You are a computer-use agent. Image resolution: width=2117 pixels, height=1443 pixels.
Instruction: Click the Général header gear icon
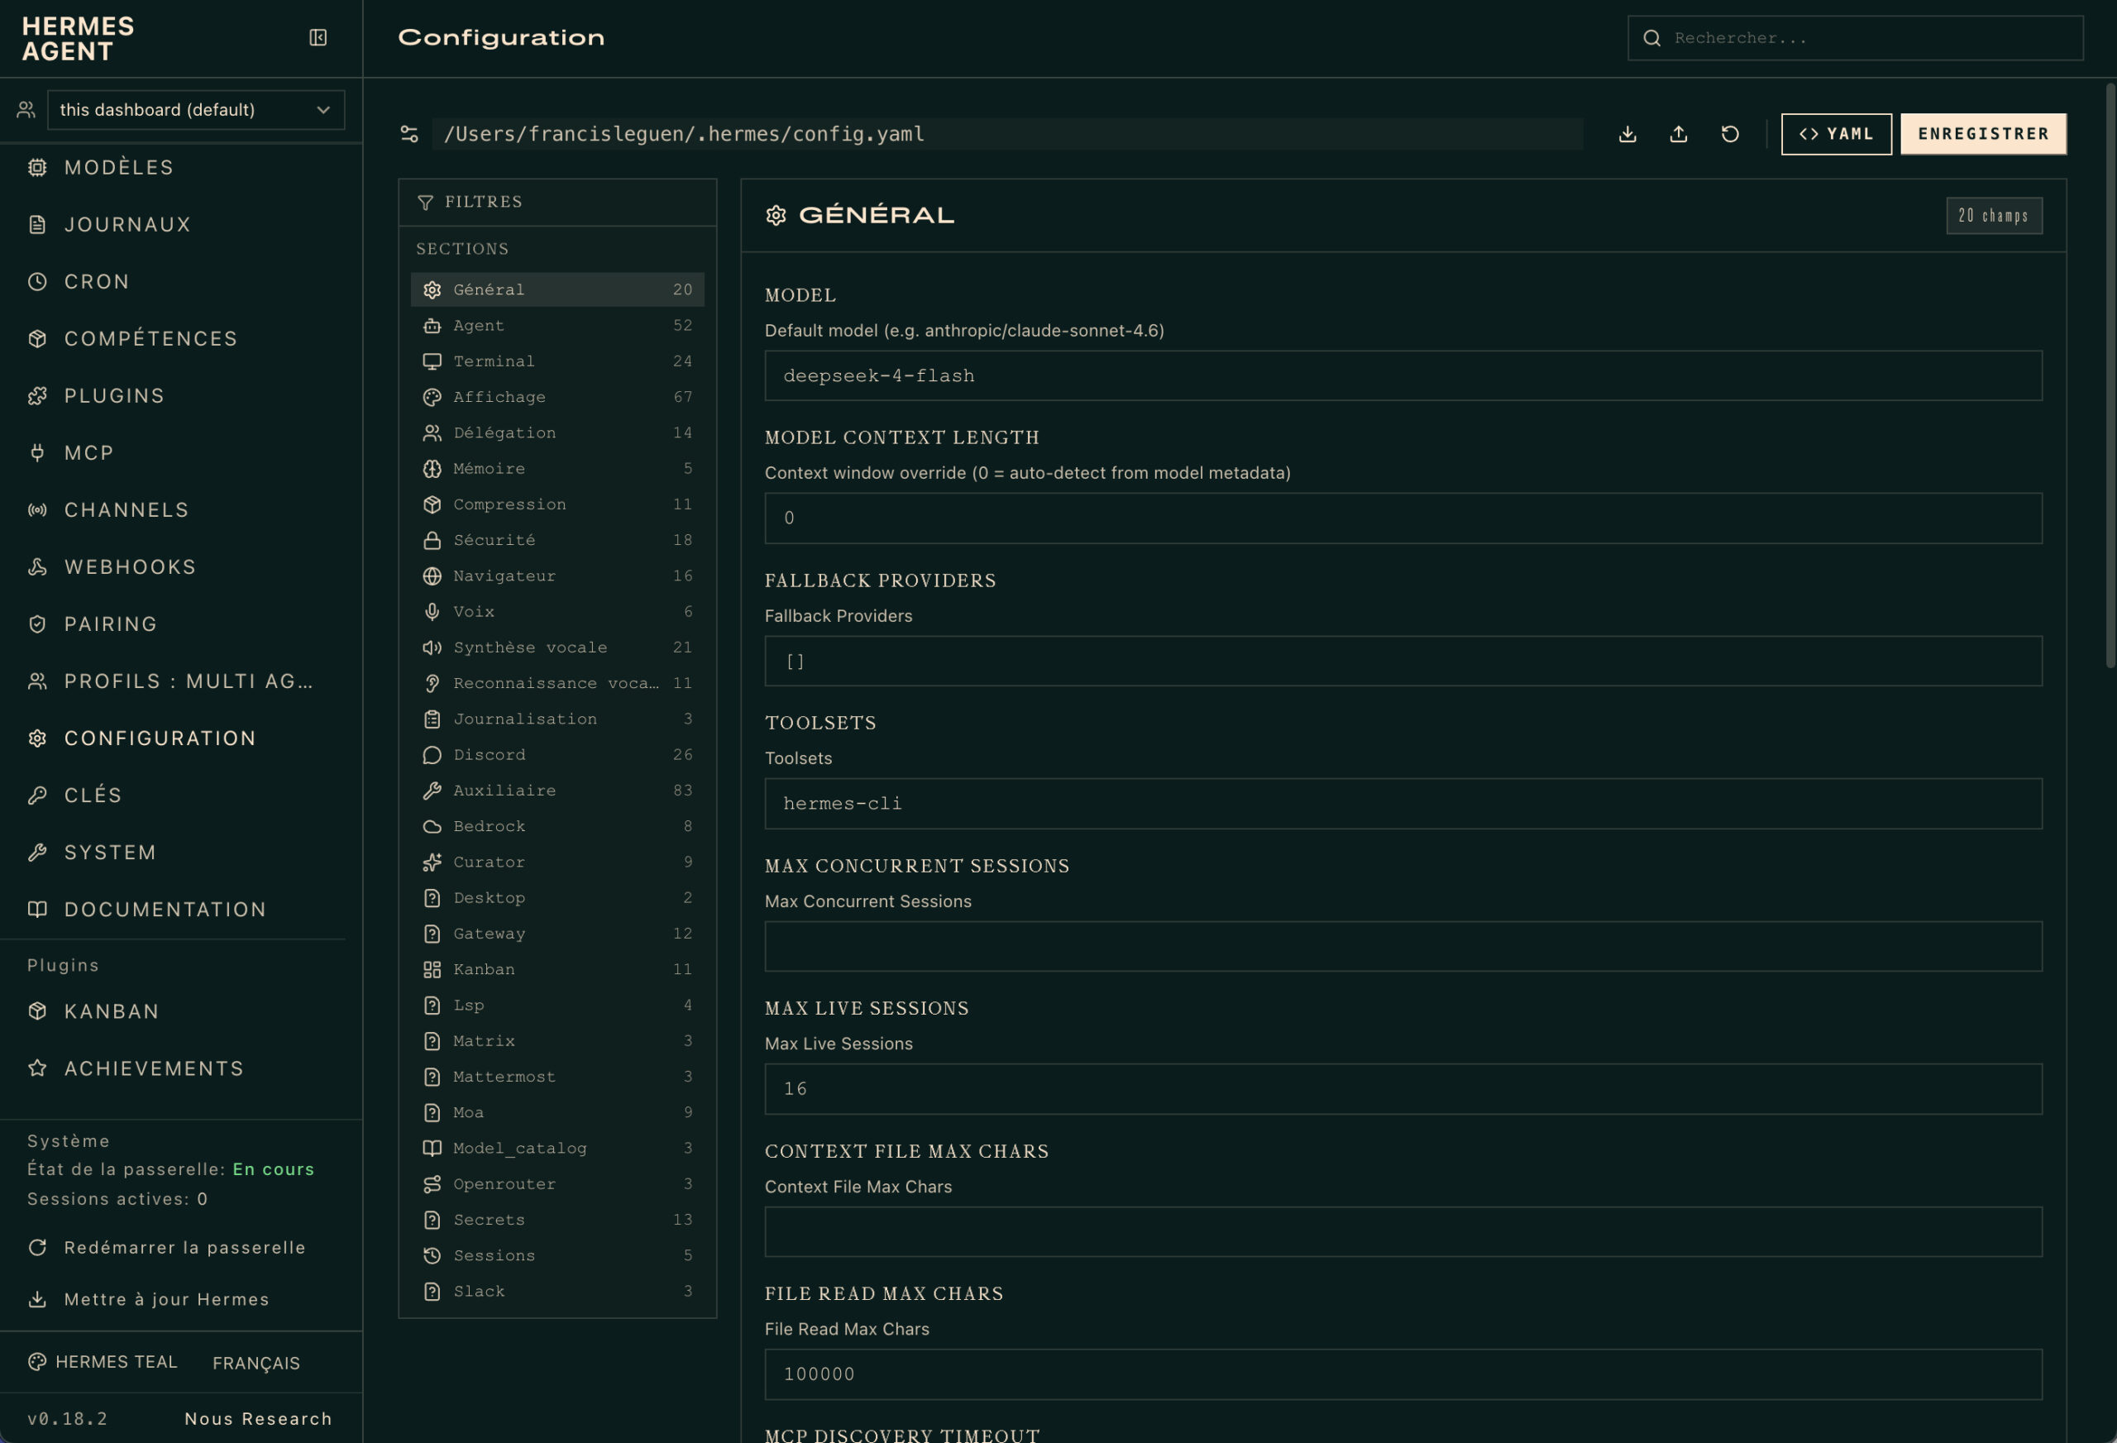point(777,216)
